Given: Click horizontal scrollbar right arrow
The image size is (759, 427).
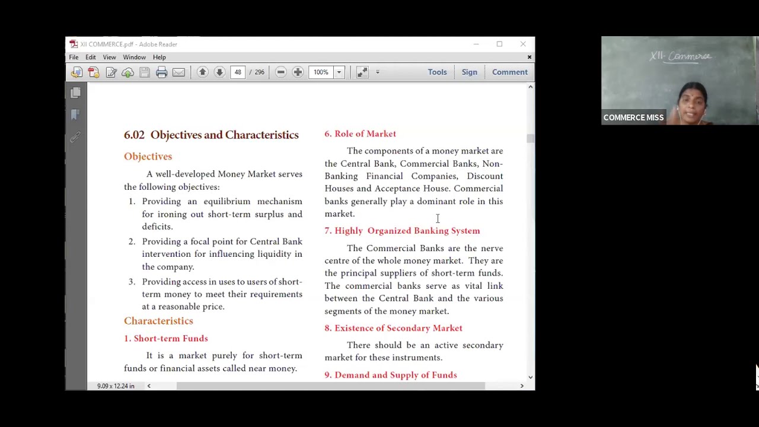Looking at the screenshot, I should [522, 386].
